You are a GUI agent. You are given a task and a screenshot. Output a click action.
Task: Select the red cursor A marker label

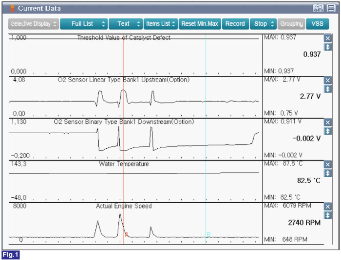pos(127,234)
